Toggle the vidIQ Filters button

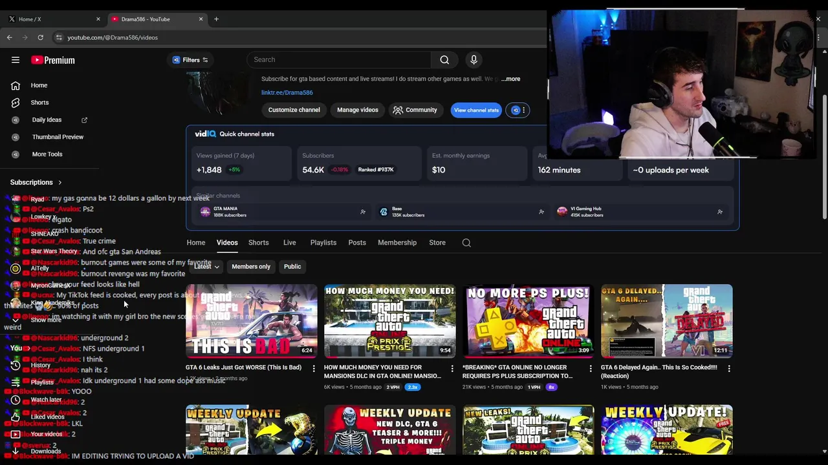pos(190,60)
